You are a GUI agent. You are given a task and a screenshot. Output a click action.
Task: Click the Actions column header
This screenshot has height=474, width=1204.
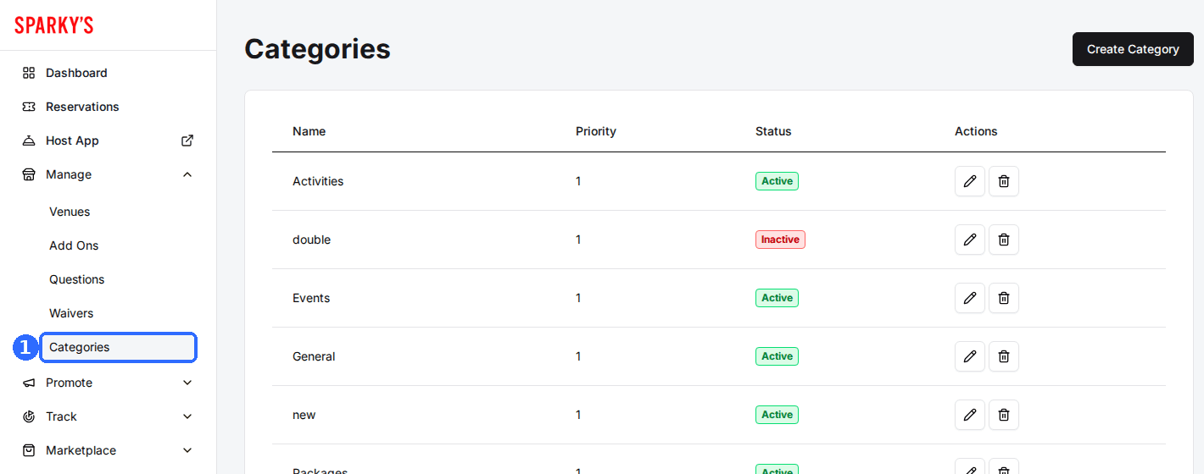976,131
